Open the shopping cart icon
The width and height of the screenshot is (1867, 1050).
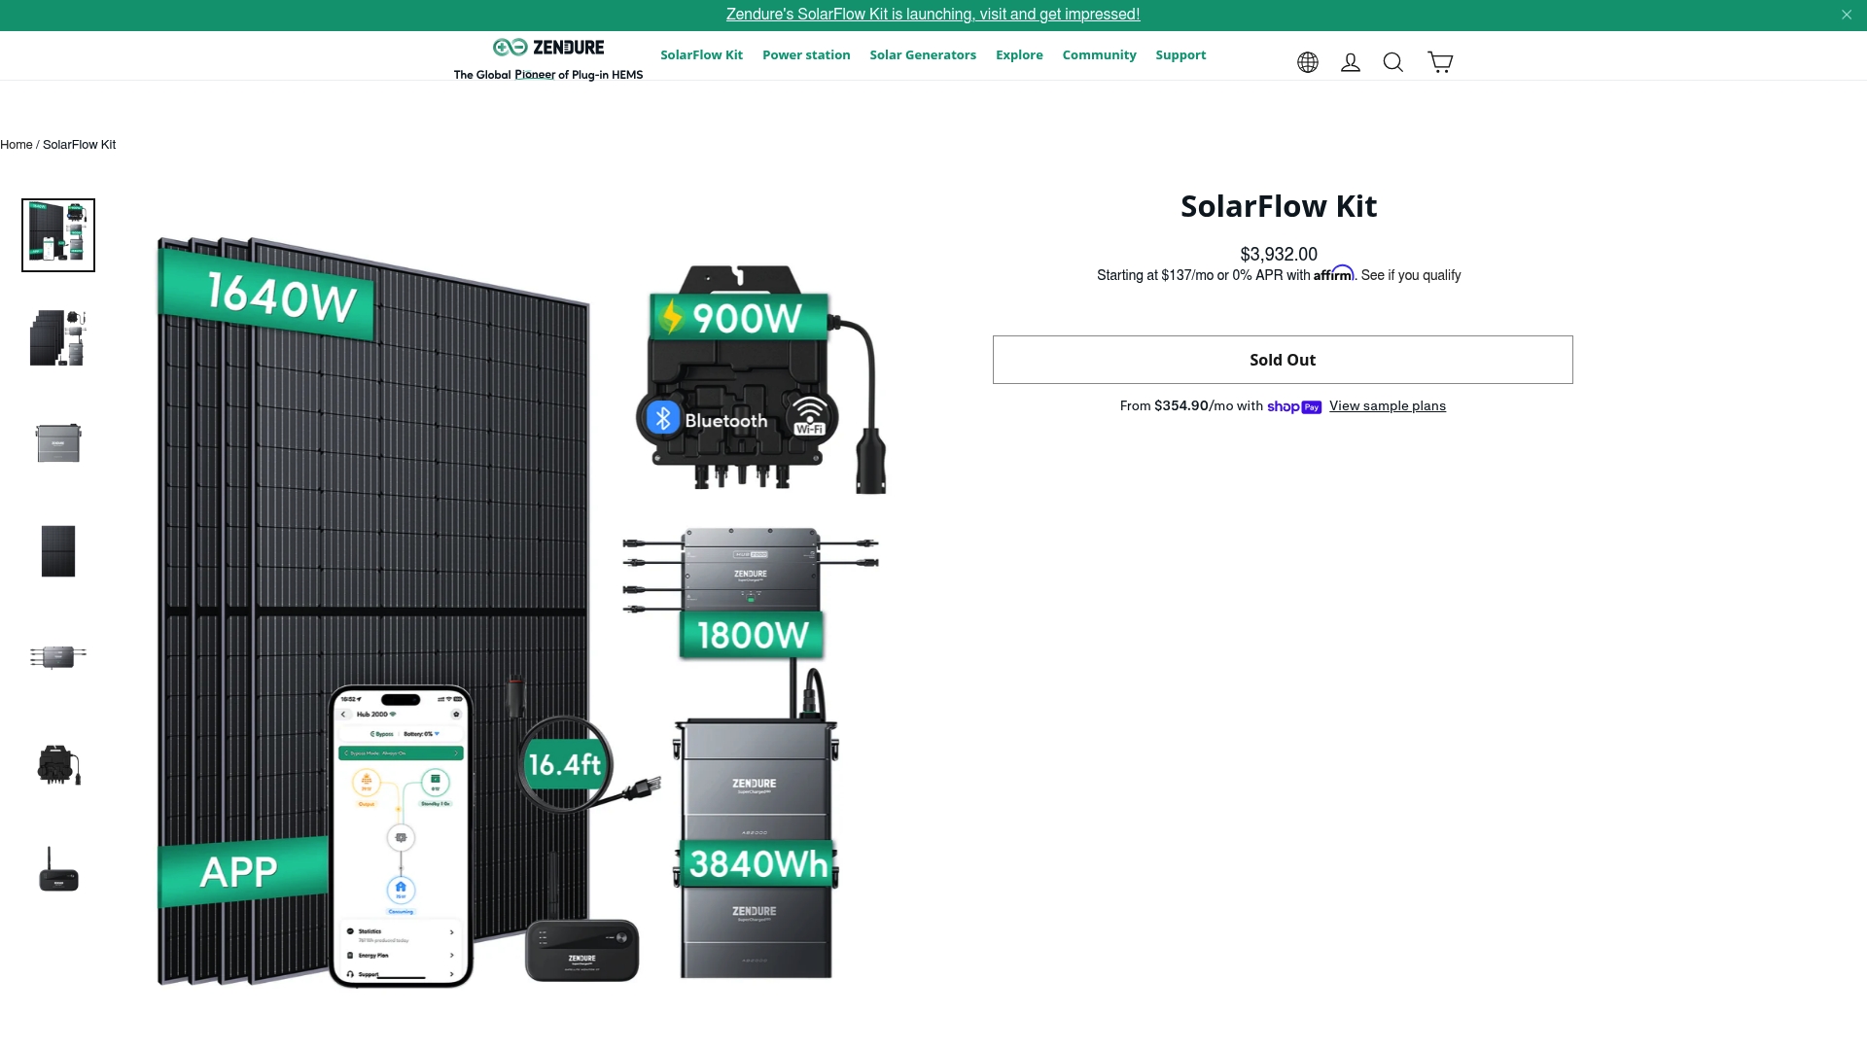pos(1440,62)
